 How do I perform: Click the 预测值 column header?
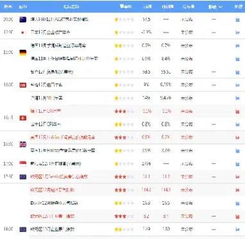(167, 7)
